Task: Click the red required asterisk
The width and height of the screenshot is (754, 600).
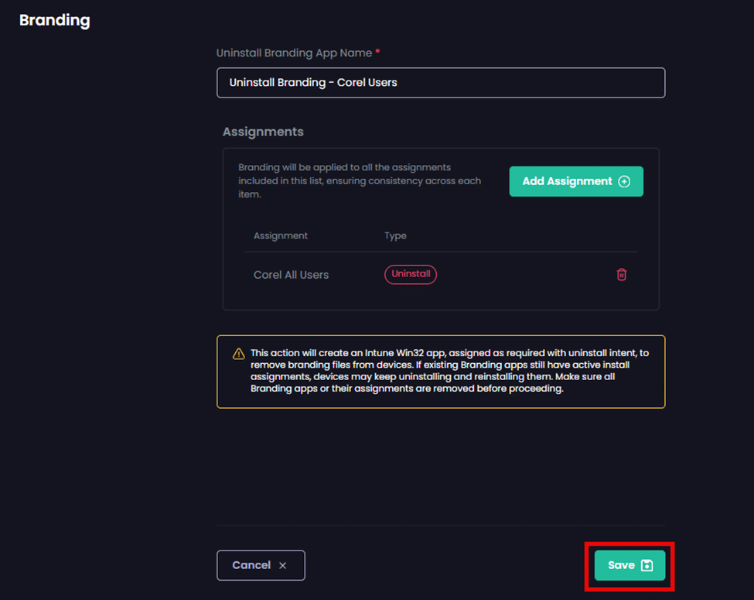Action: tap(377, 53)
